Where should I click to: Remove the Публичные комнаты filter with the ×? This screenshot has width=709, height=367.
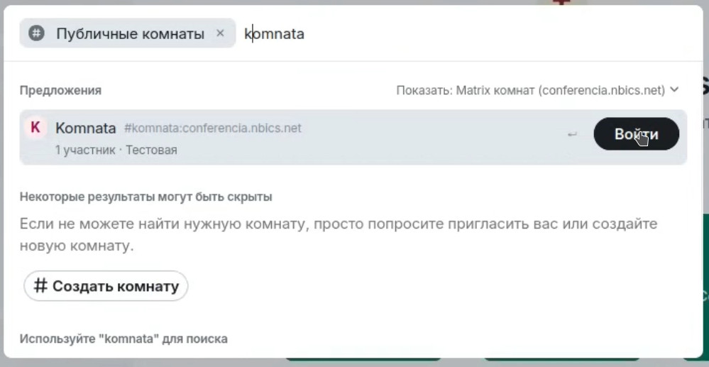(220, 33)
